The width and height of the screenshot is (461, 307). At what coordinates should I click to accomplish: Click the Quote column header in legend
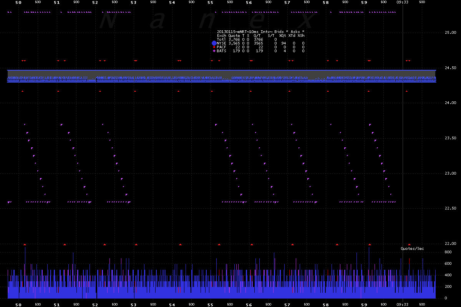[x=234, y=35]
